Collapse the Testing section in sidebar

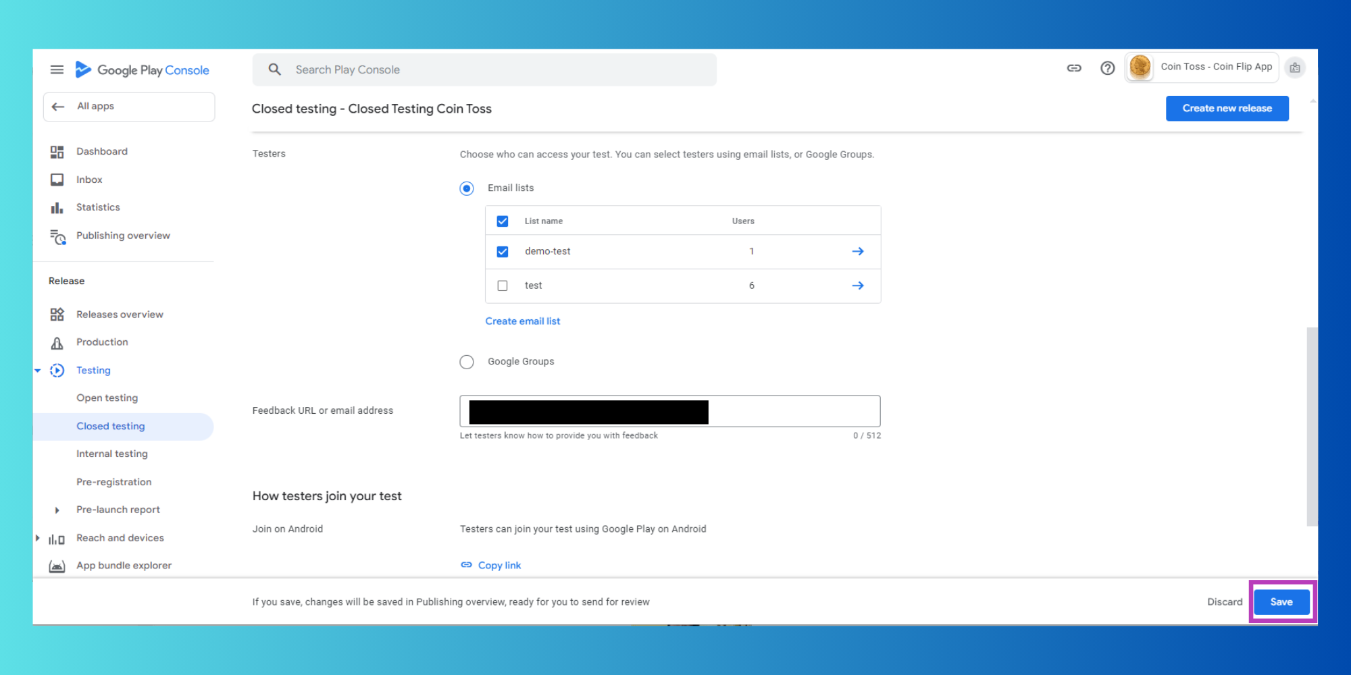[x=38, y=371]
